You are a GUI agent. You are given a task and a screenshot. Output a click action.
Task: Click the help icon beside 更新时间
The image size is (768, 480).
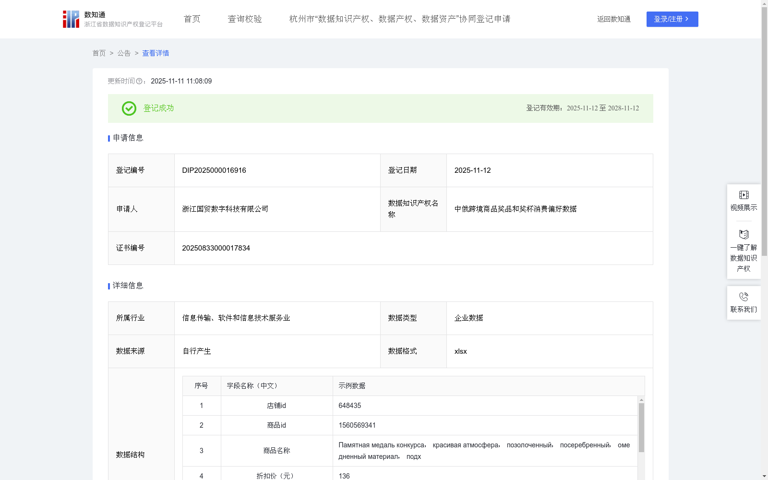coord(139,81)
